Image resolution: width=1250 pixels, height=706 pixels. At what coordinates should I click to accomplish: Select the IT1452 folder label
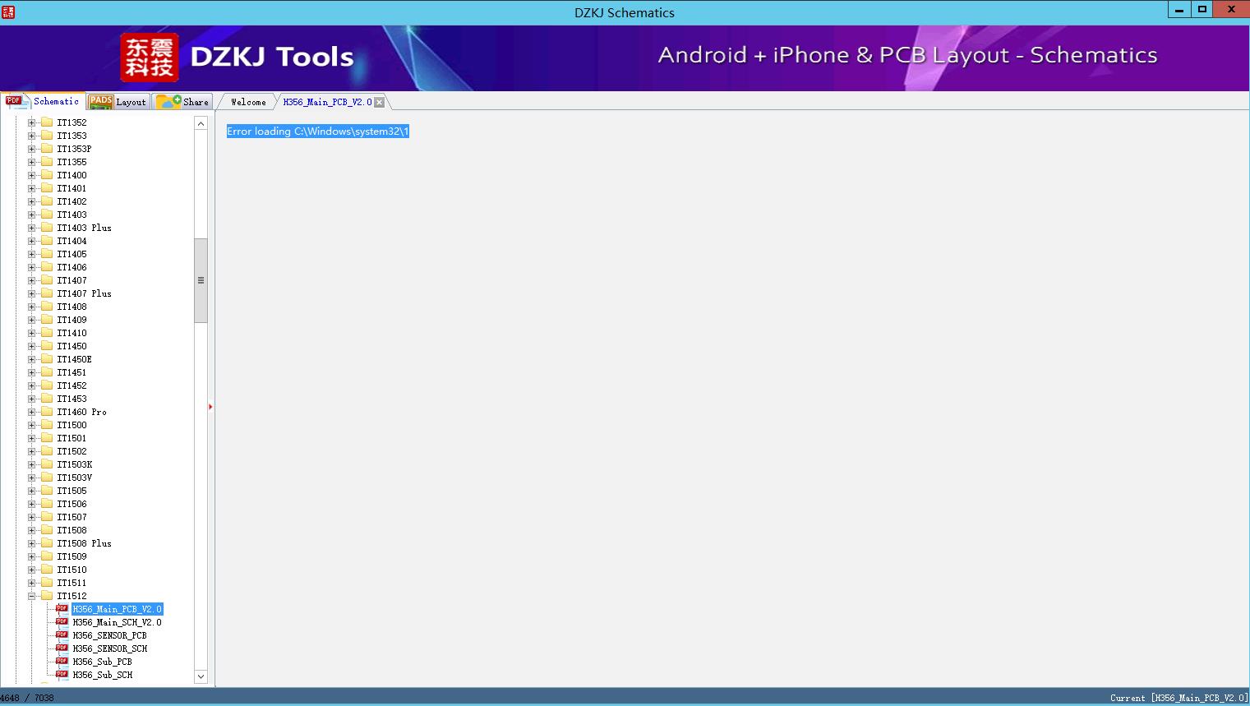click(71, 385)
